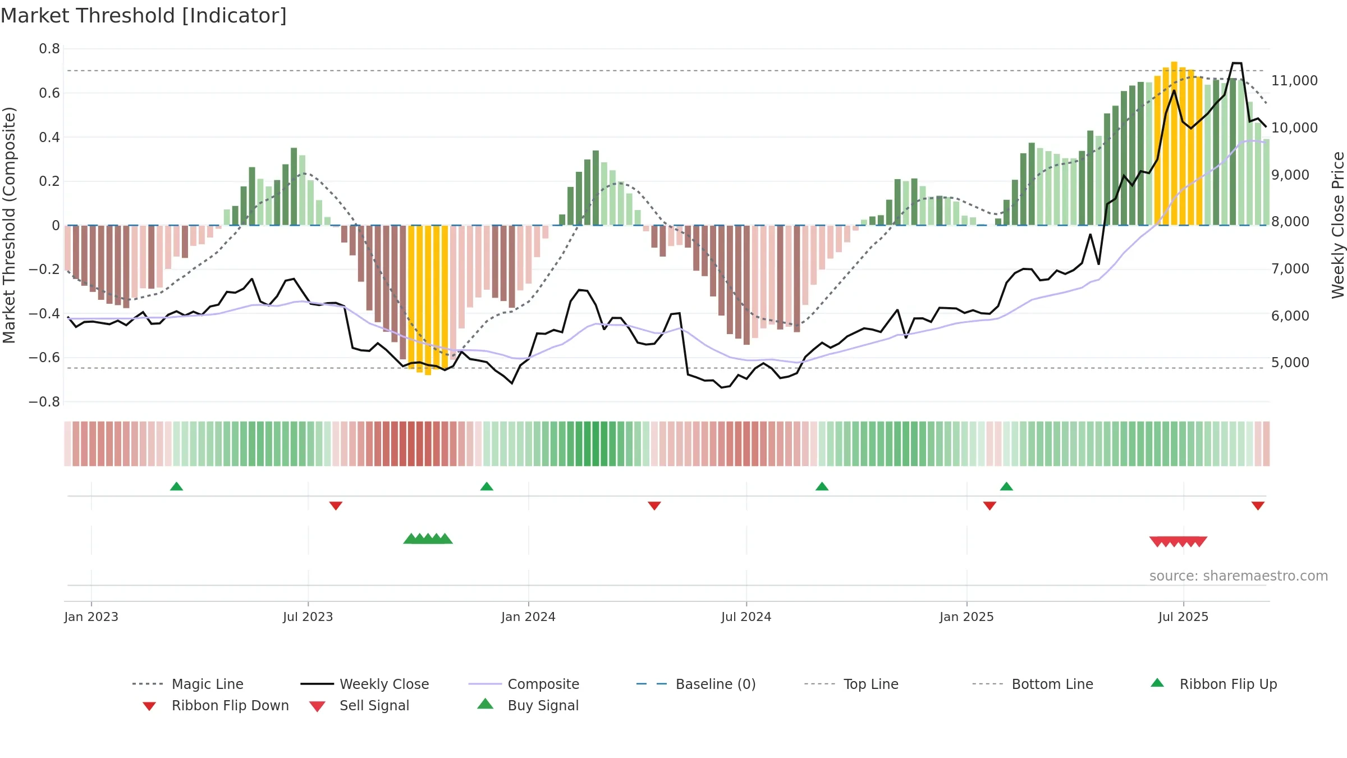Click the 9,000 price tick label
This screenshot has width=1347, height=758.
1290,175
